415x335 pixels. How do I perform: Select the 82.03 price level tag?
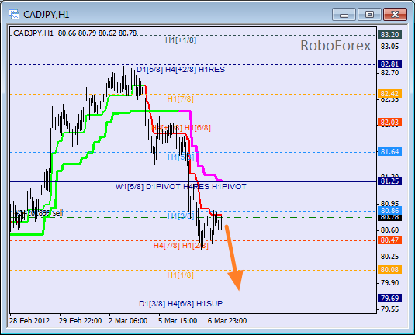pyautogui.click(x=389, y=123)
